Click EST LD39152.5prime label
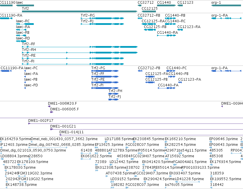 tap(125, 179)
